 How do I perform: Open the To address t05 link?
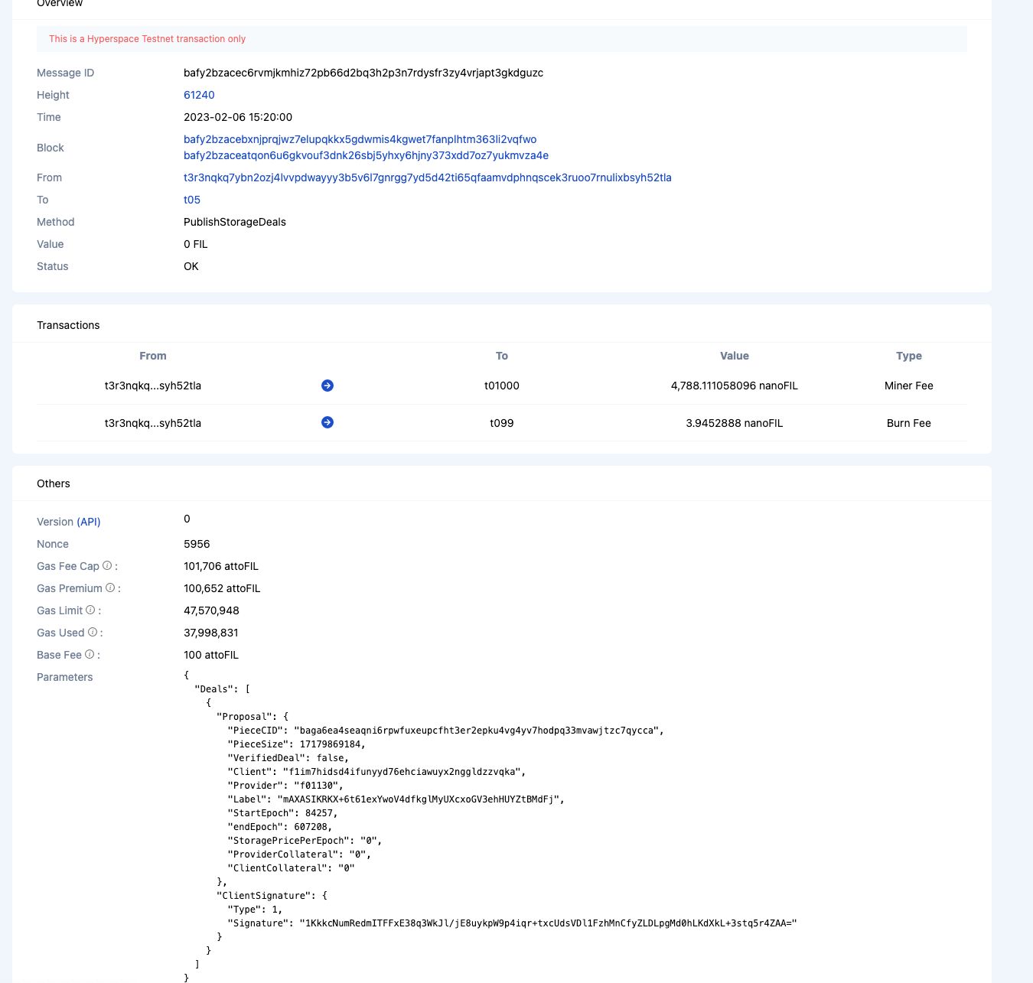(x=192, y=200)
